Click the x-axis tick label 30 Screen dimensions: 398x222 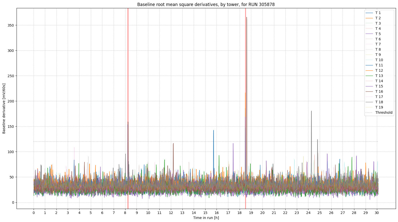[x=377, y=213]
